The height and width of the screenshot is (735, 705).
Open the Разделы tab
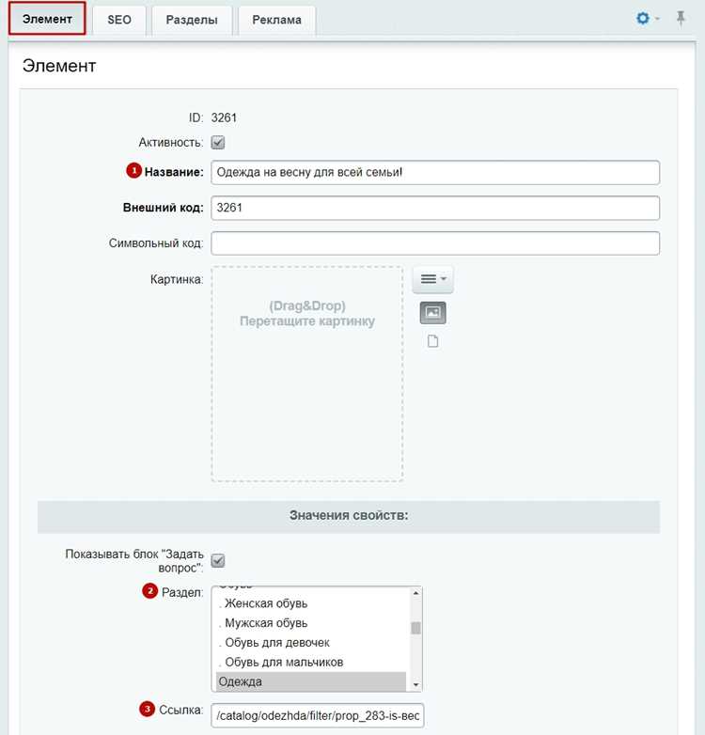coord(192,20)
